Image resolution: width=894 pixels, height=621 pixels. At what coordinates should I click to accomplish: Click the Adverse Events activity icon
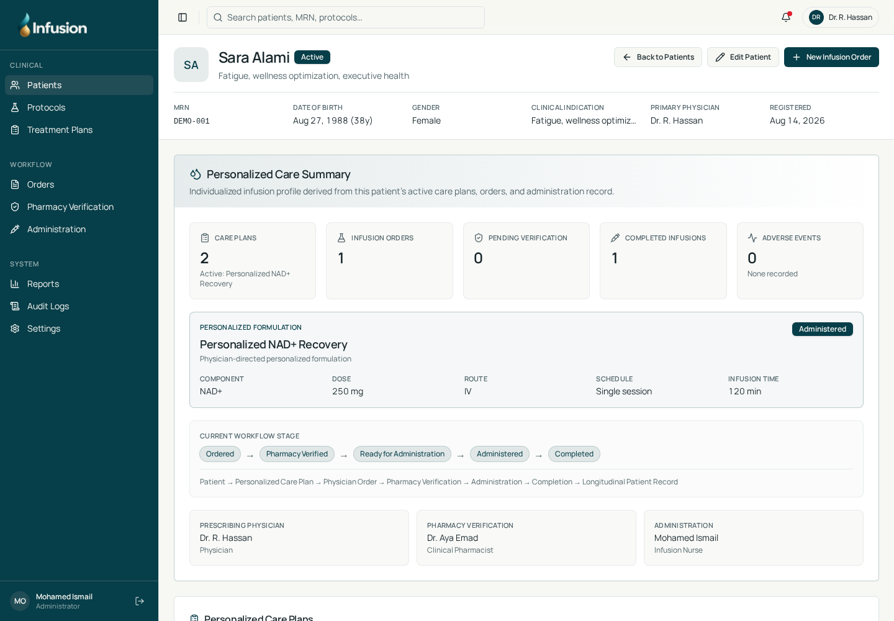(x=752, y=238)
